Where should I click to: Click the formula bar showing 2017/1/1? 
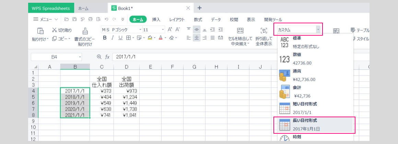pyautogui.click(x=241, y=57)
